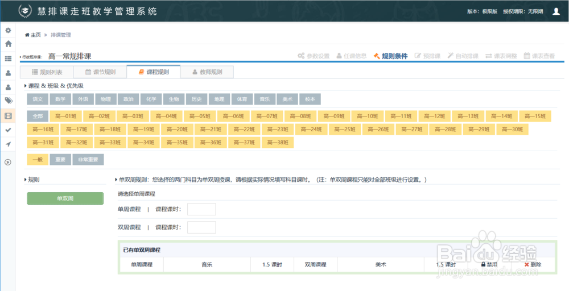The height and width of the screenshot is (291, 569).
Task: Select 规则条件 step
Action: click(x=390, y=56)
